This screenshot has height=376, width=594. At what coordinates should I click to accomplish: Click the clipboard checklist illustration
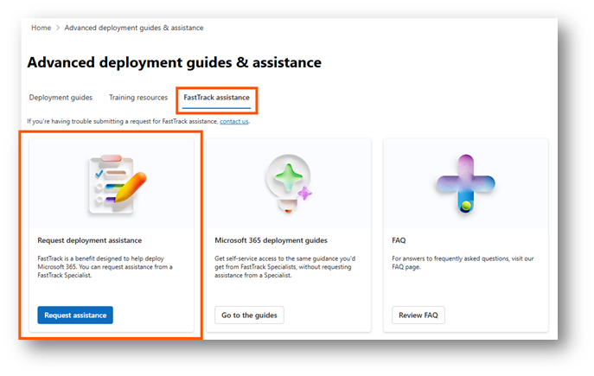point(117,184)
